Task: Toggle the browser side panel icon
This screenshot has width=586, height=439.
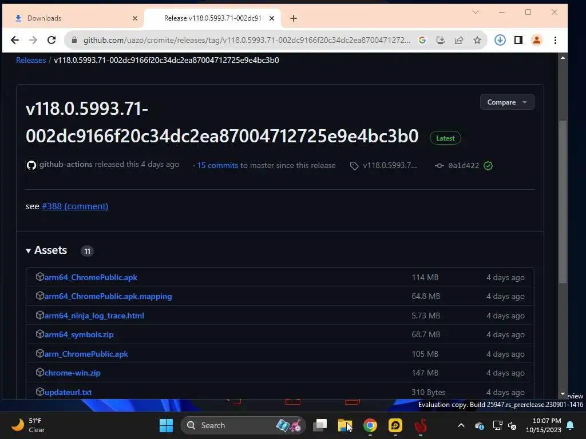Action: click(518, 40)
